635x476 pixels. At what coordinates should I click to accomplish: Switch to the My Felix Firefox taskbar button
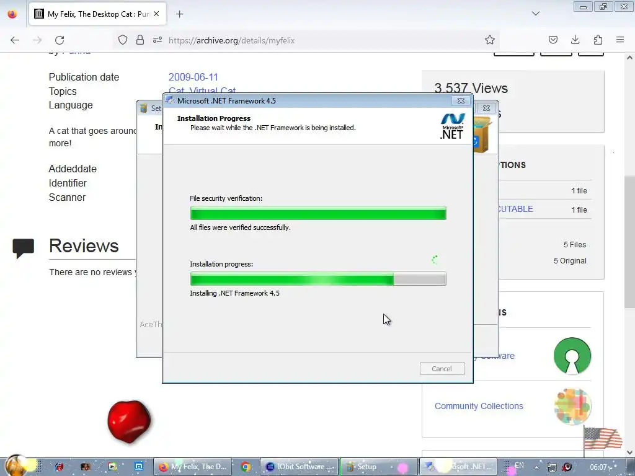pyautogui.click(x=193, y=467)
